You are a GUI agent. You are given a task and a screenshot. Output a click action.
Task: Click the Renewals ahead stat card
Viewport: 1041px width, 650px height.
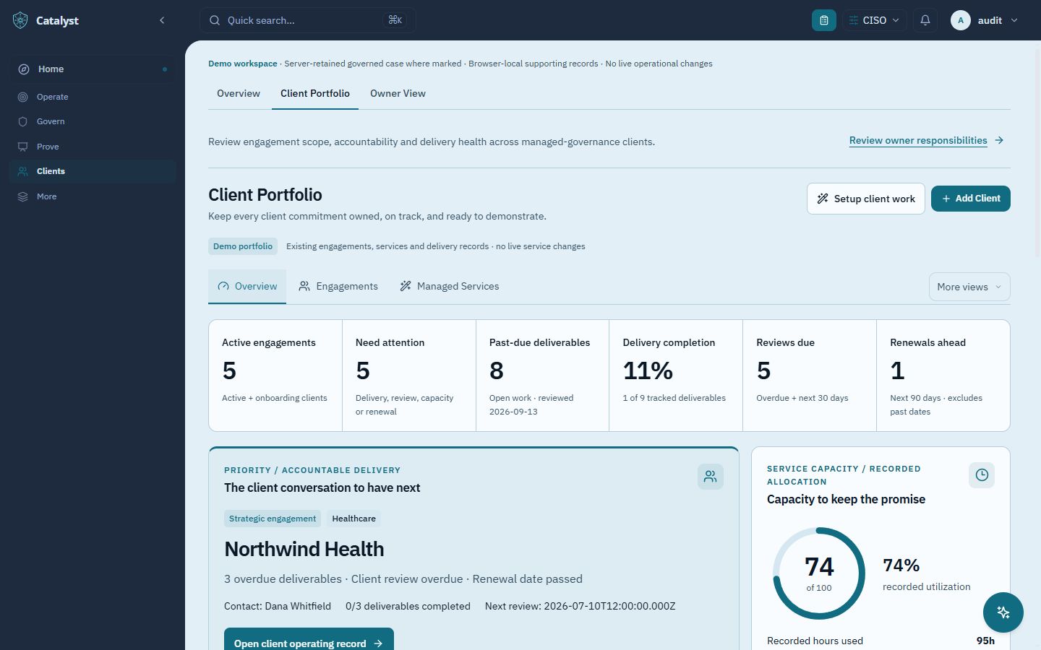click(x=943, y=376)
